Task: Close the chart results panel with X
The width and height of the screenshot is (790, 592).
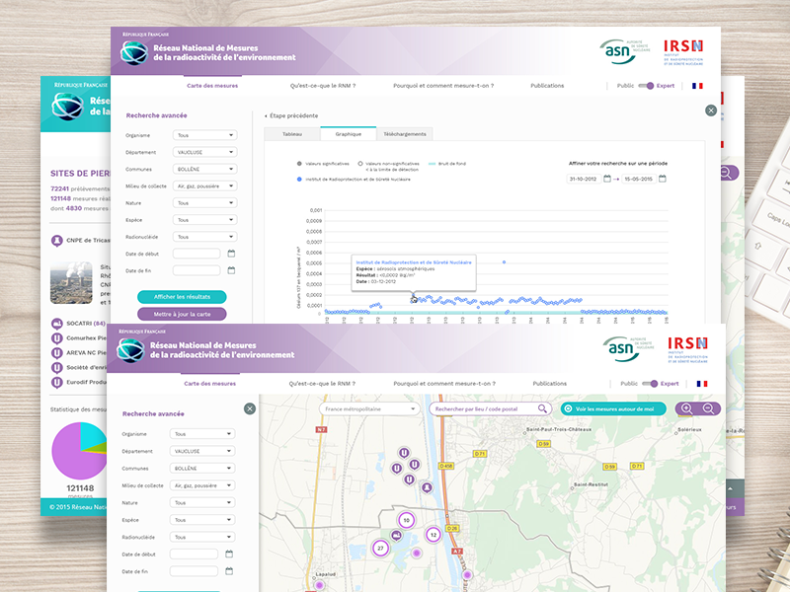Action: pyautogui.click(x=710, y=111)
